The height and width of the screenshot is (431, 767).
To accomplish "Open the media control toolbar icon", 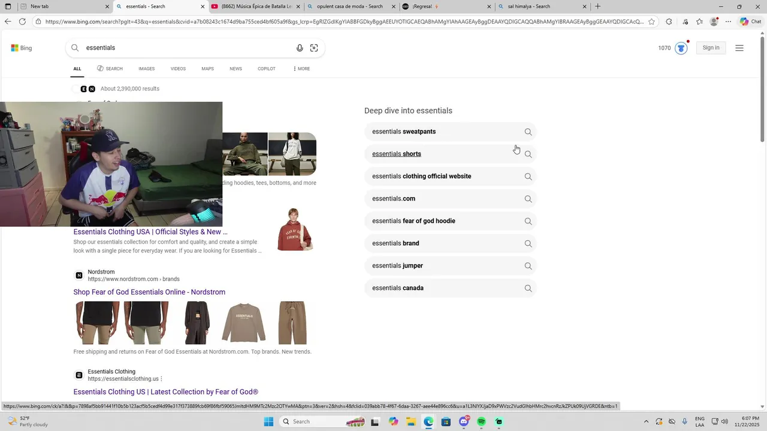I will point(685,22).
